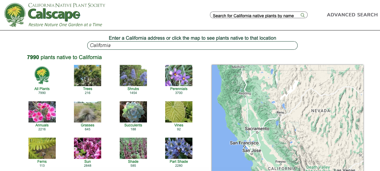Open the Grasses category image
380x171 pixels.
[88, 112]
